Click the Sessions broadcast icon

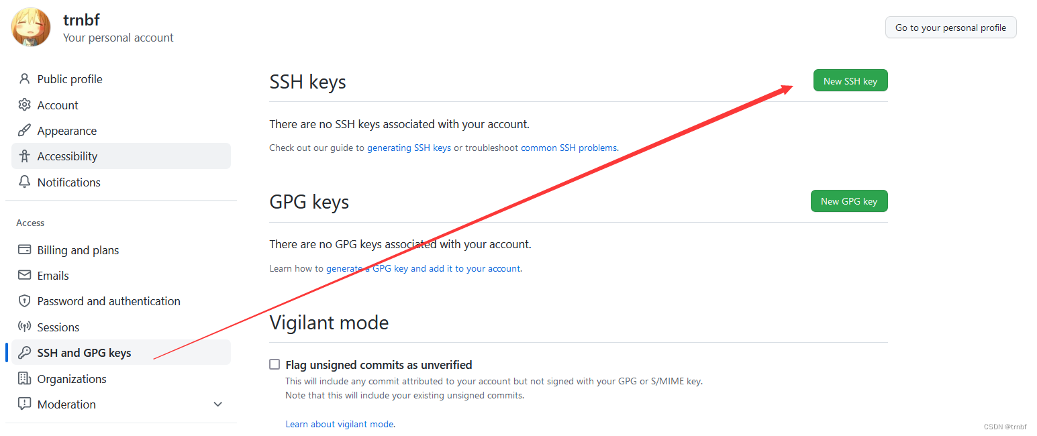click(25, 327)
